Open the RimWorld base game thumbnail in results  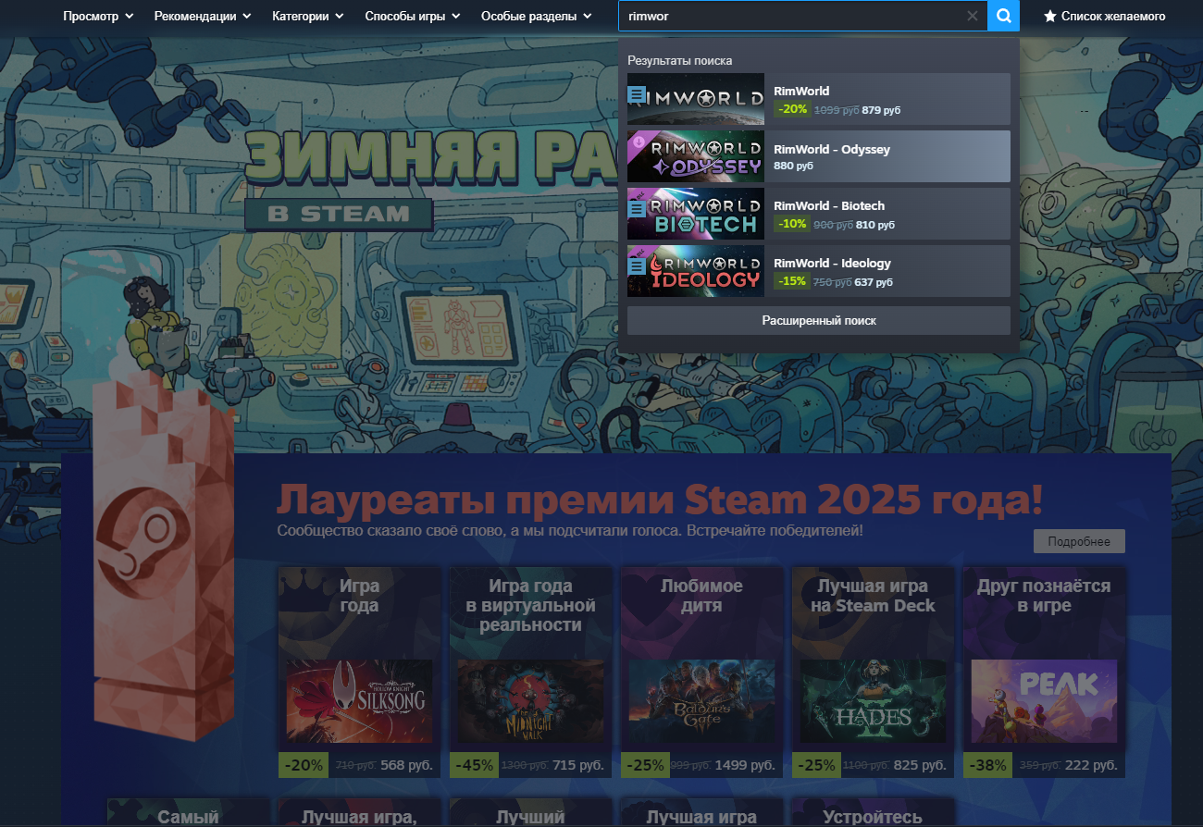[x=696, y=99]
